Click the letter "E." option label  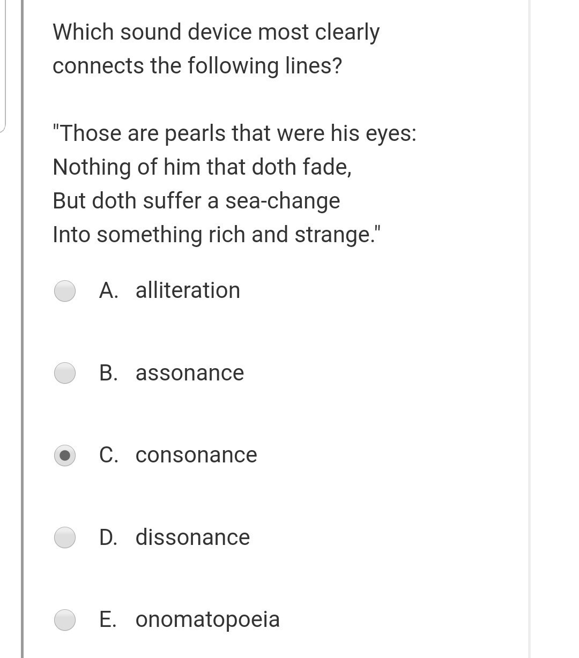(108, 619)
